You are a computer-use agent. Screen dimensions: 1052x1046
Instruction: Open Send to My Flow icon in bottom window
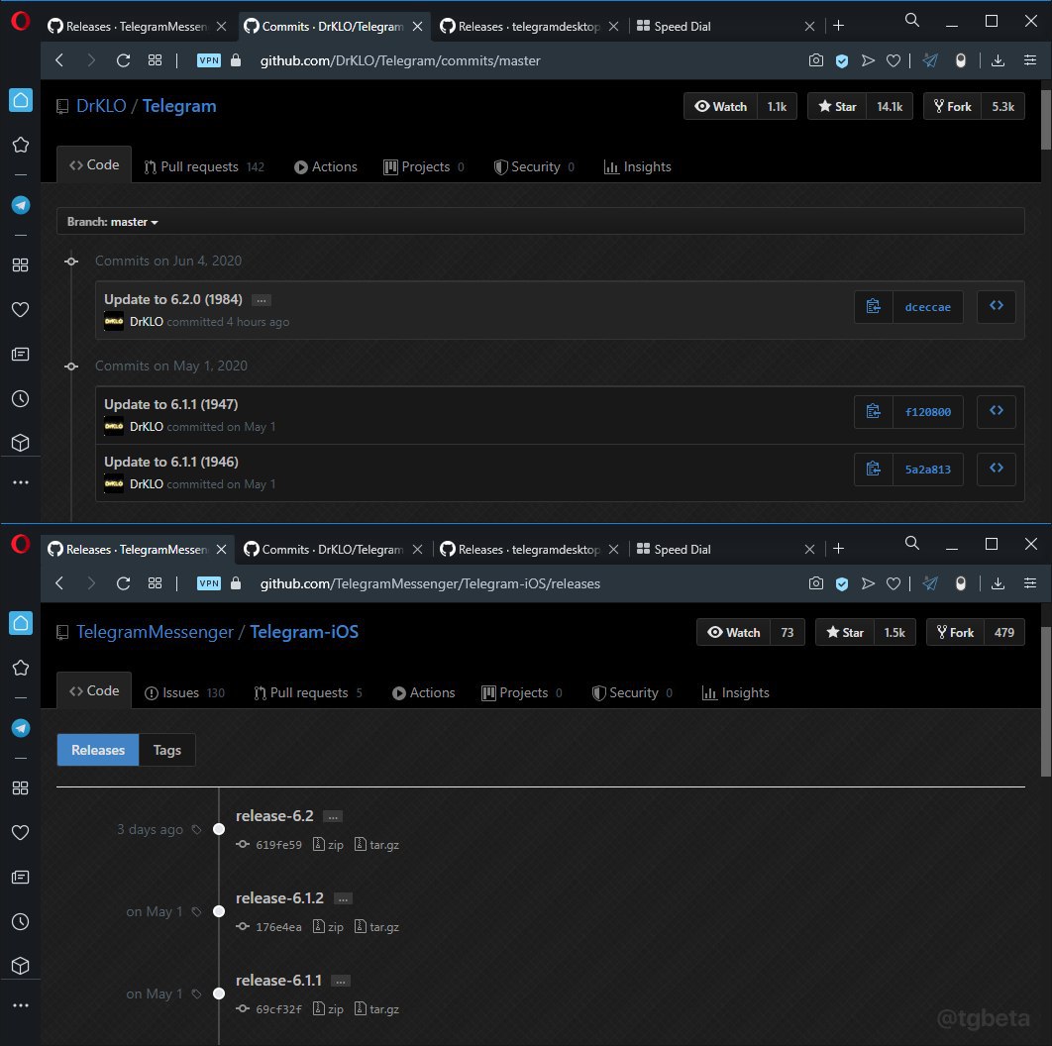tap(868, 583)
